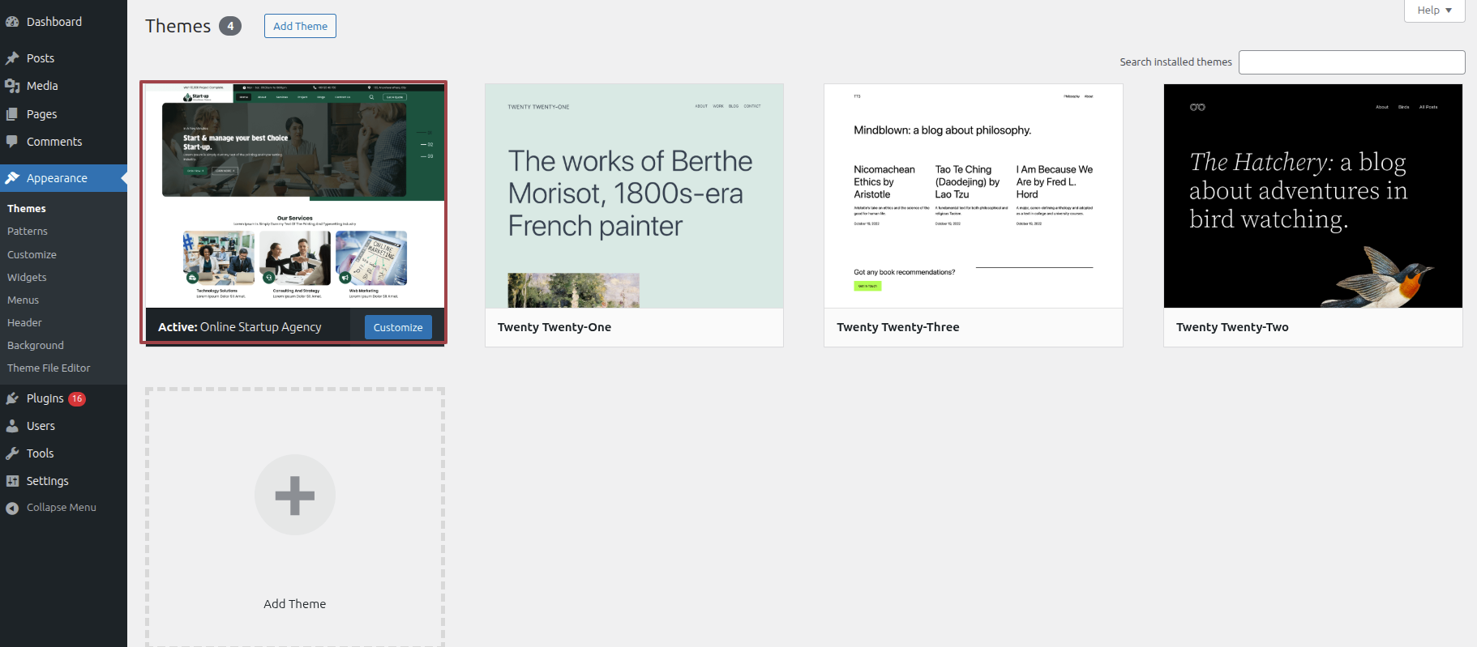
Task: Select the Twenty Twenty-Two theme thumbnail
Action: [x=1312, y=196]
